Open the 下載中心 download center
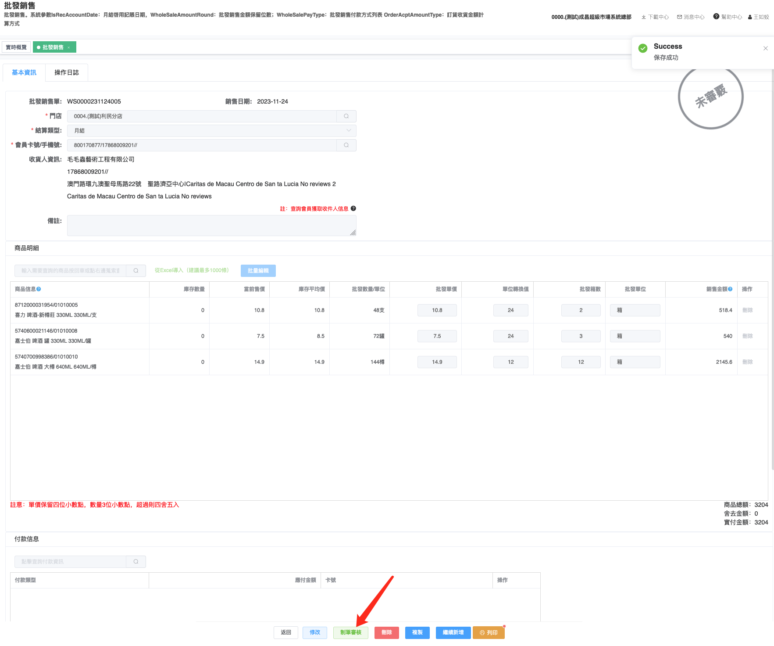The image size is (774, 646). (655, 17)
